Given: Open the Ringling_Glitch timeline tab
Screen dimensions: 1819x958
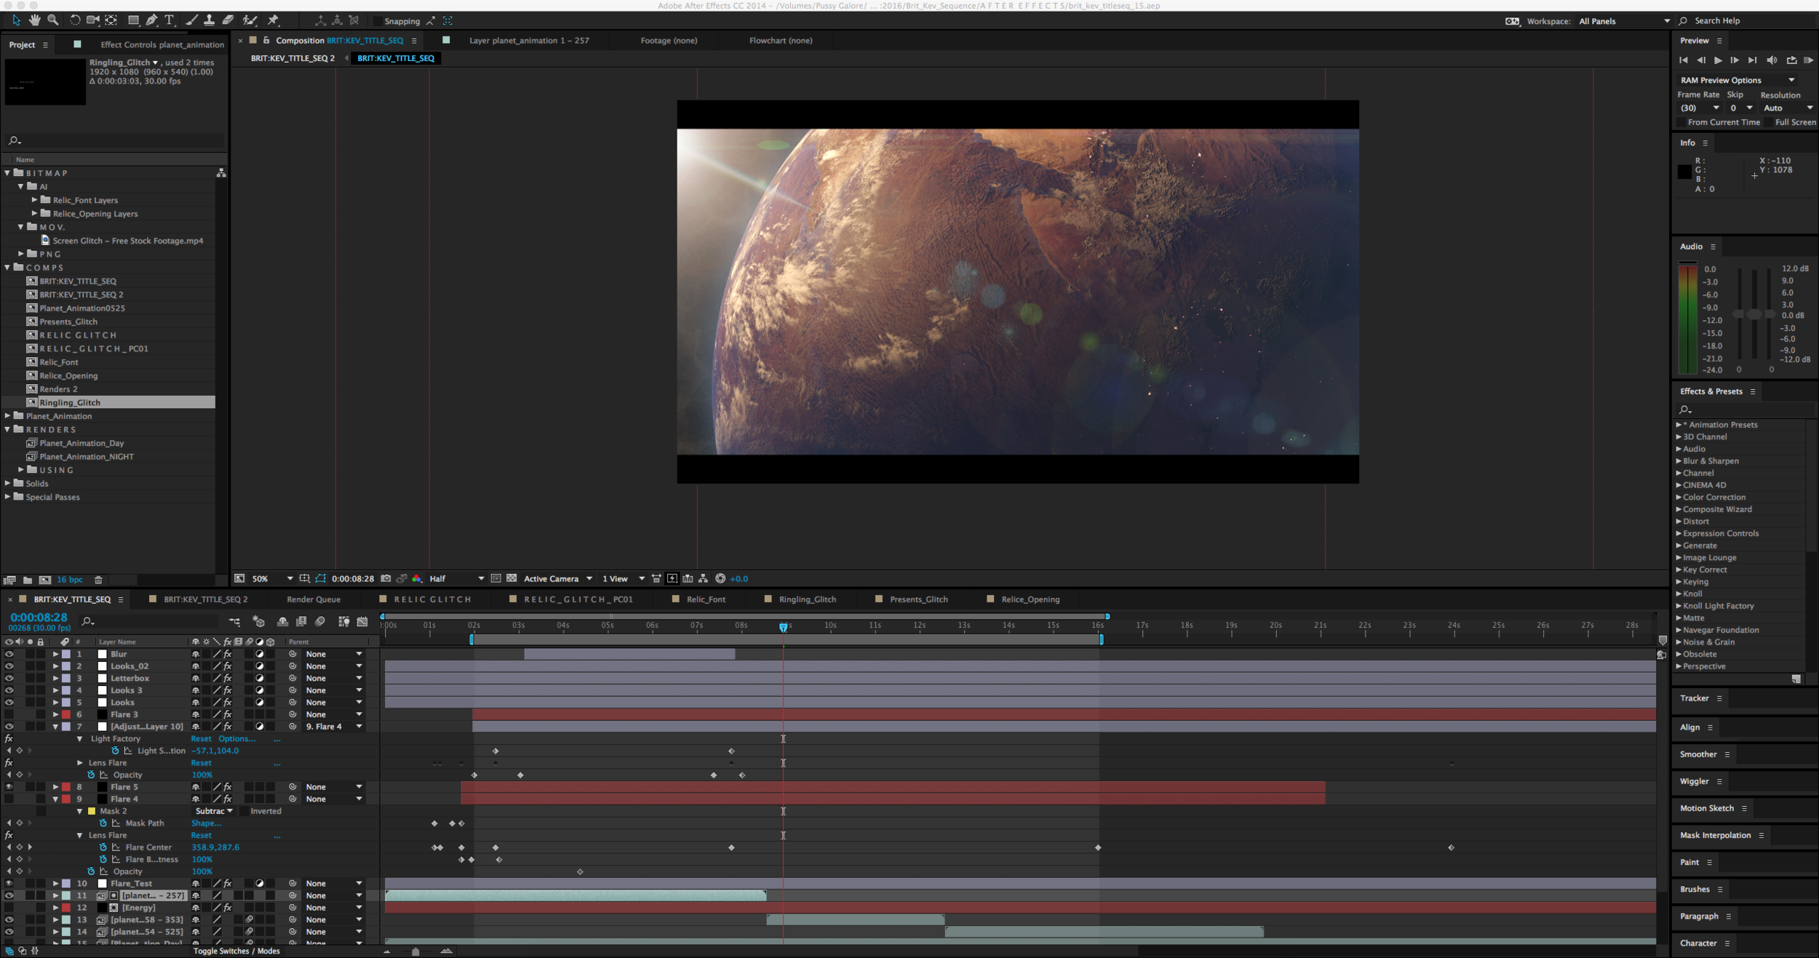Looking at the screenshot, I should coord(808,600).
